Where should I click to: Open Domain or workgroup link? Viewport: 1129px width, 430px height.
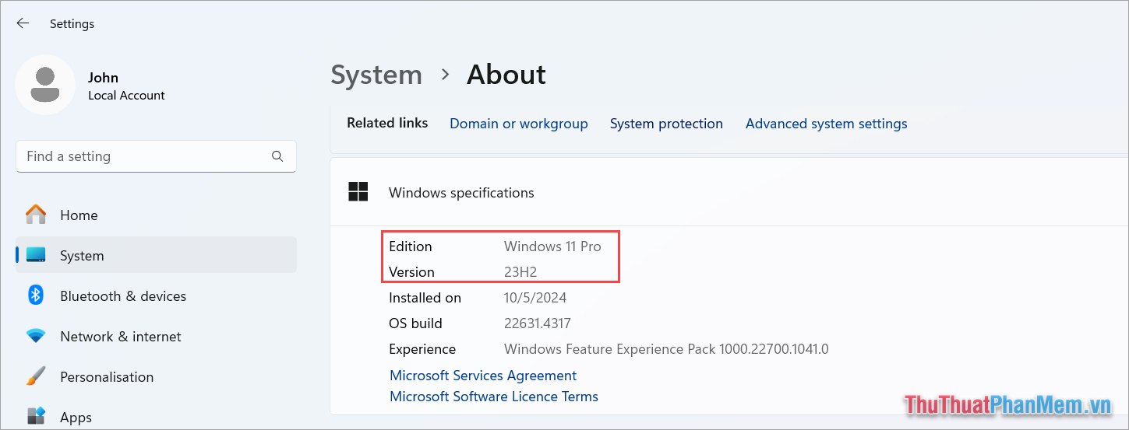519,124
